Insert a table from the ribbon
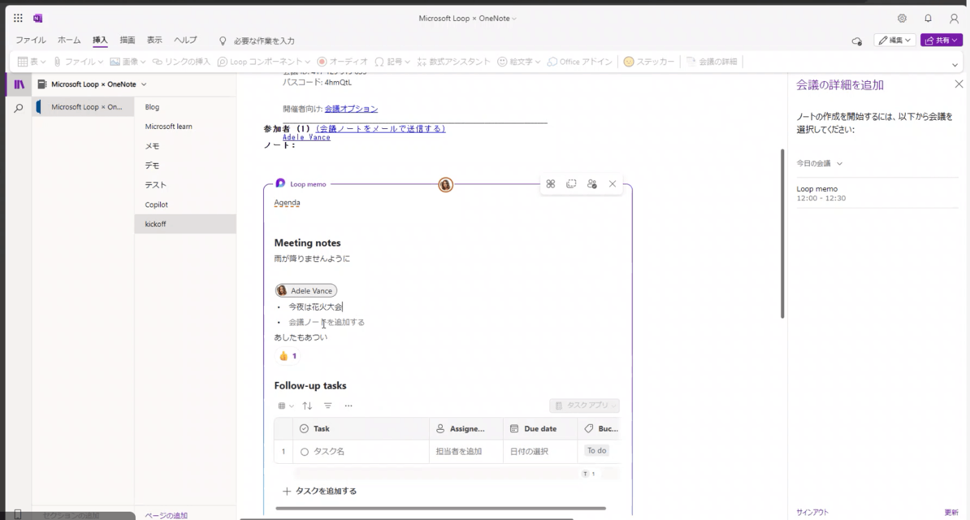Viewport: 970px width, 520px height. click(x=31, y=62)
